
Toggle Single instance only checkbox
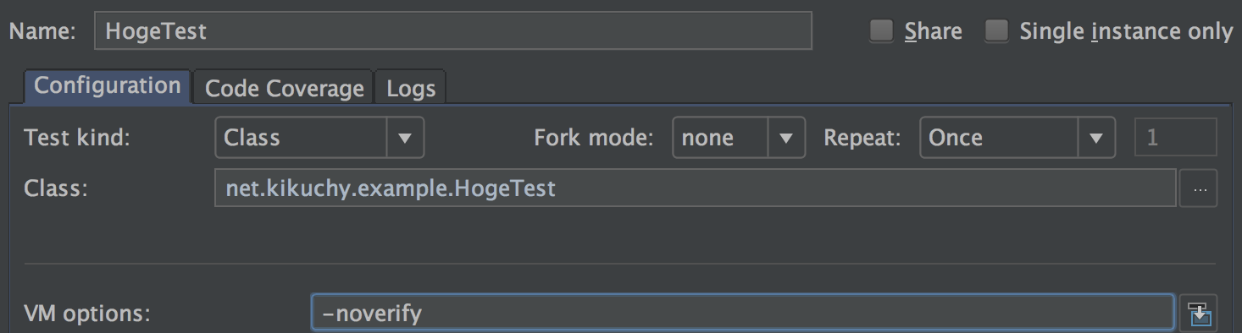[996, 31]
